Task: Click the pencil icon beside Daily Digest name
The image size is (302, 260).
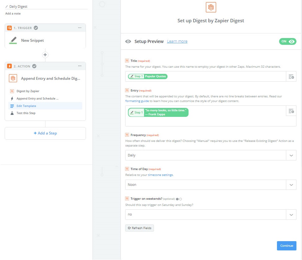Action: [6, 6]
